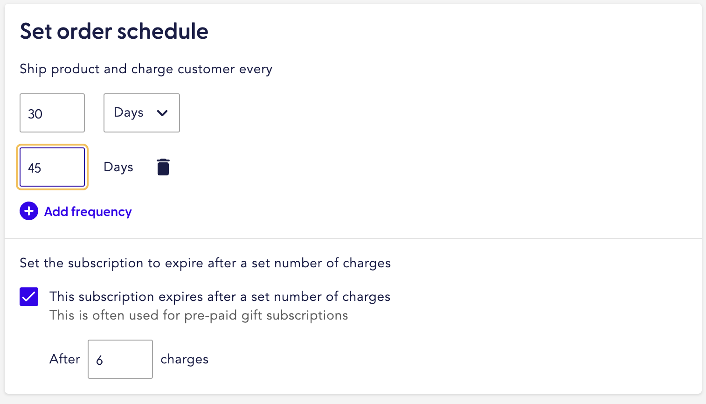Click the frequency input showing 45
This screenshot has height=404, width=706.
point(52,167)
